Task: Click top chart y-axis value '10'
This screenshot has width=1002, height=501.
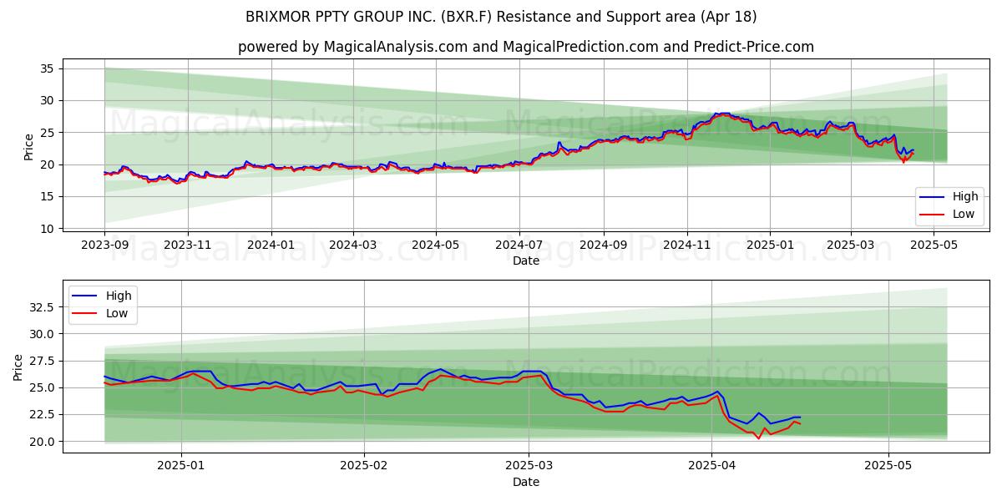Action: pos(48,229)
